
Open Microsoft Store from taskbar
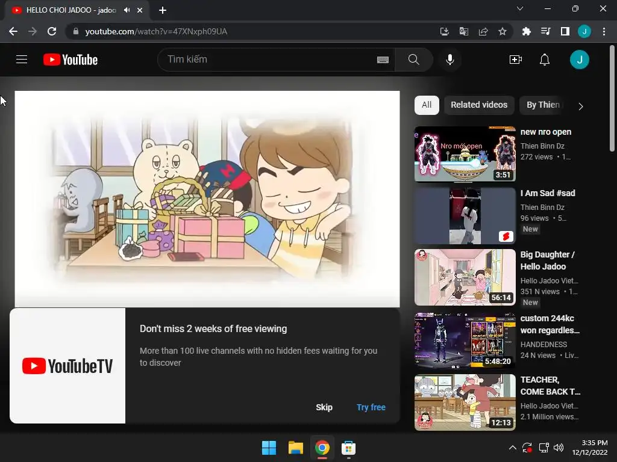pyautogui.click(x=349, y=448)
